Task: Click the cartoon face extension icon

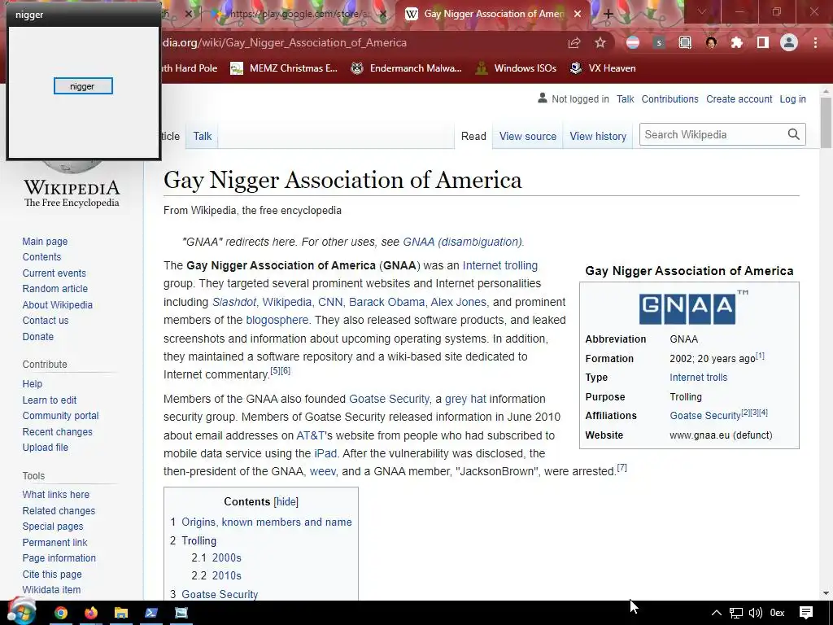Action: [711, 43]
